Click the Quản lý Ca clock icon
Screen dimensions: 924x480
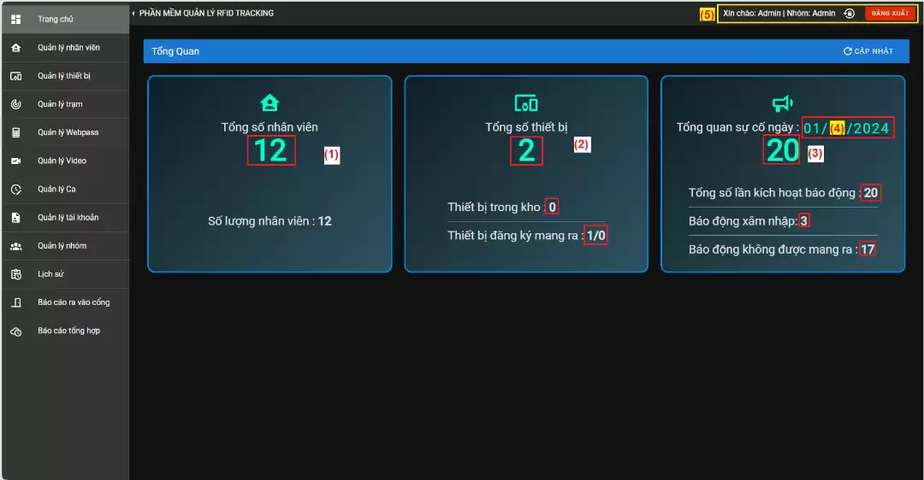pyautogui.click(x=15, y=189)
